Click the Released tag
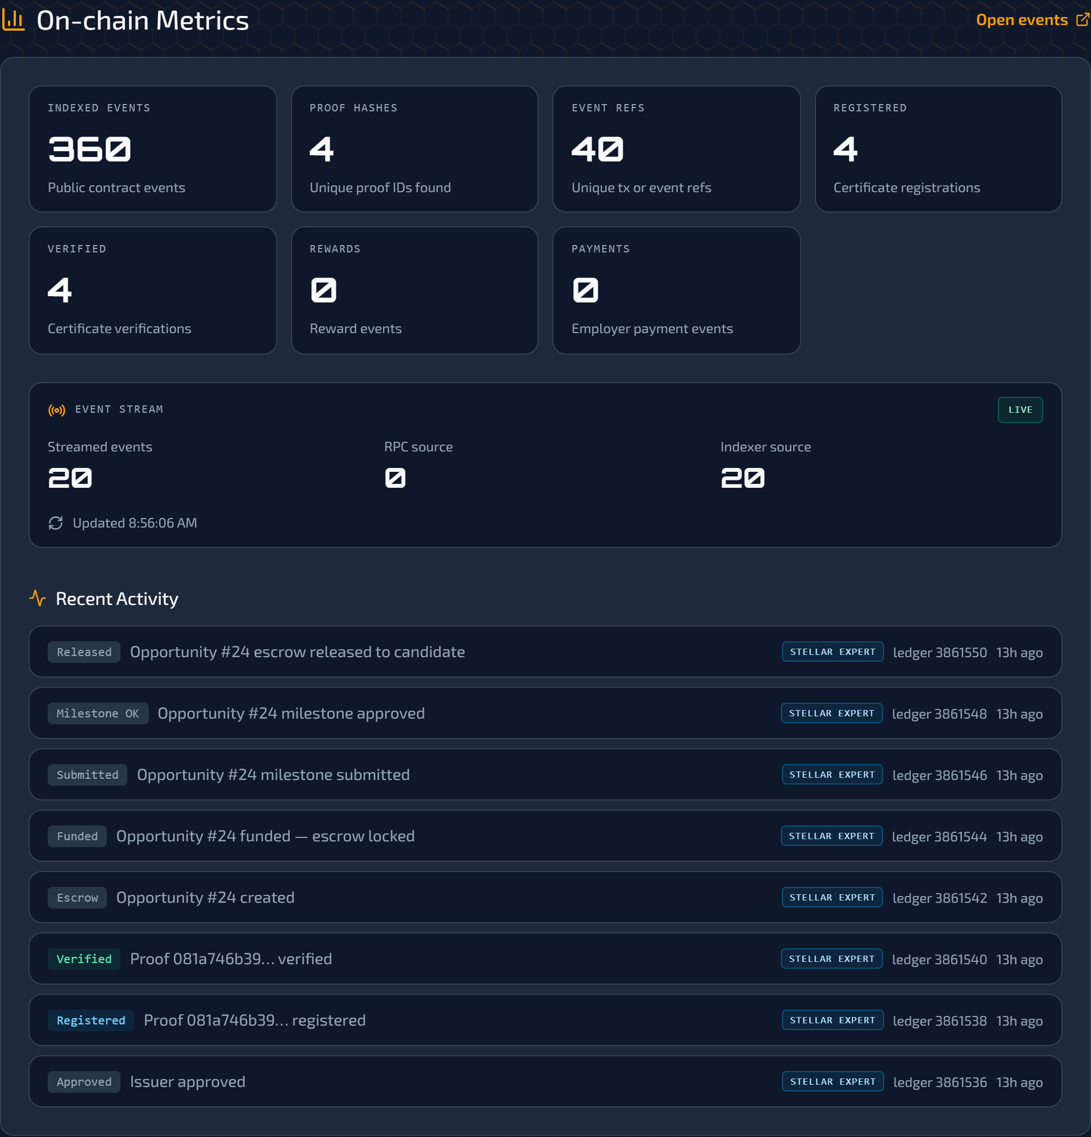This screenshot has width=1091, height=1137. (x=84, y=652)
